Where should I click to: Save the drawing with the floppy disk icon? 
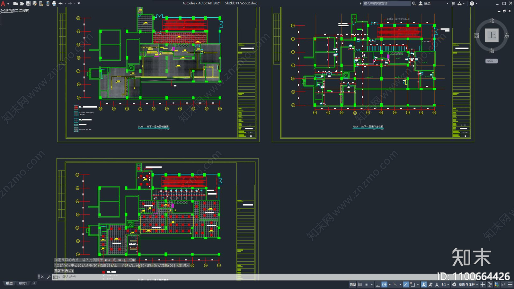[x=28, y=4]
